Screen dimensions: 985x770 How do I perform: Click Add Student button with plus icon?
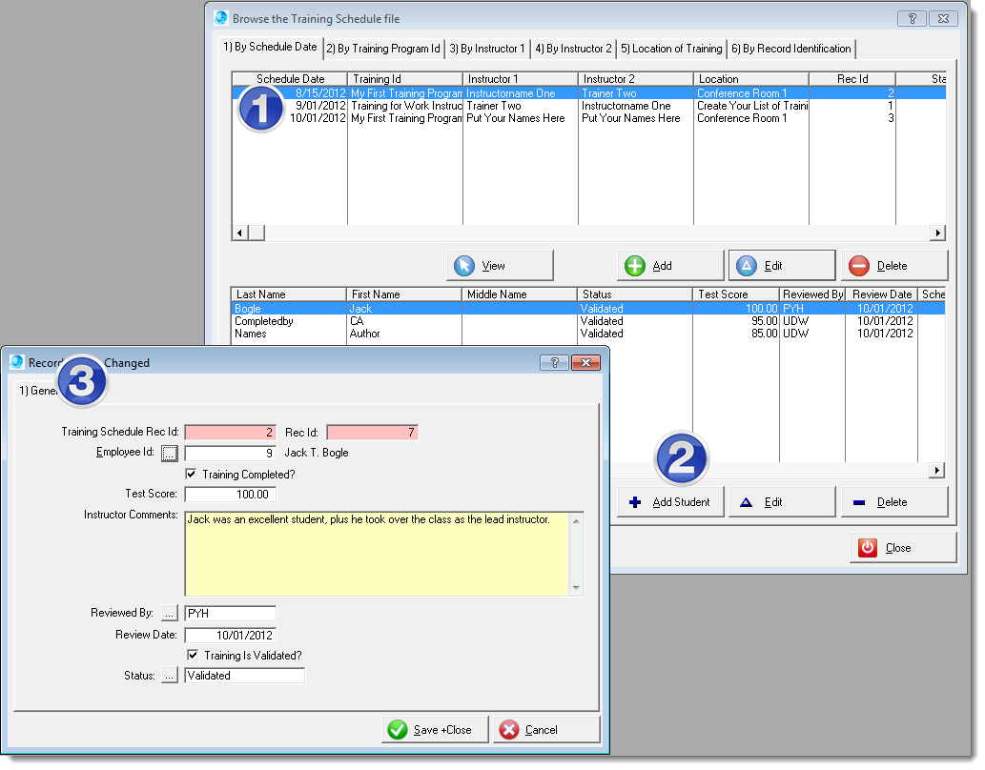(x=669, y=502)
